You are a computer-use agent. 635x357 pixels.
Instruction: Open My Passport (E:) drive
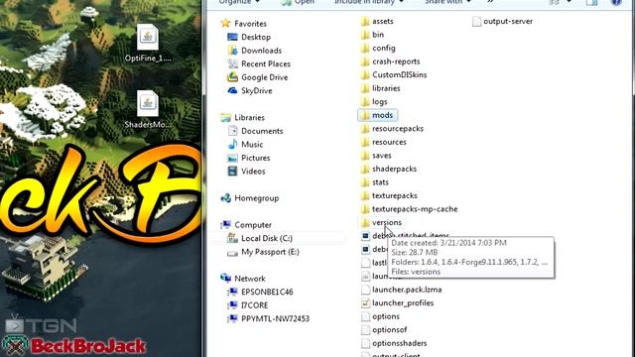pyautogui.click(x=263, y=251)
